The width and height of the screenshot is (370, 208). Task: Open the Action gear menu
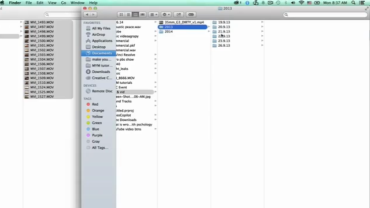point(166,14)
